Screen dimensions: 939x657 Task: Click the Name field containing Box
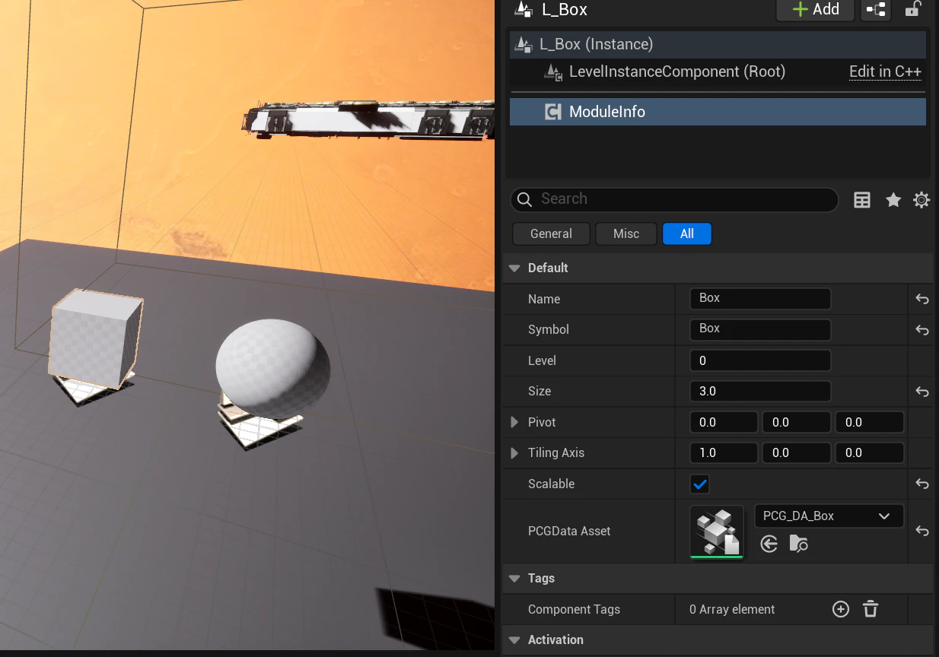point(760,299)
